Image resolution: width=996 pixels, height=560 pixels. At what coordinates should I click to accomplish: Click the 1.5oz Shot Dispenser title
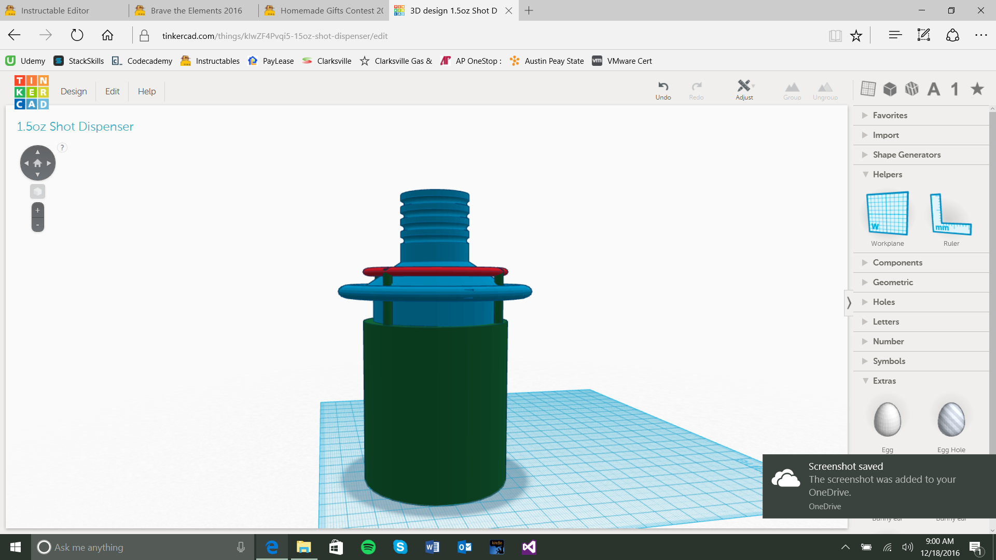point(75,127)
